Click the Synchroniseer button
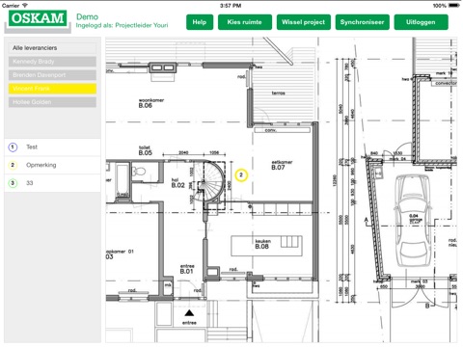 click(x=363, y=22)
